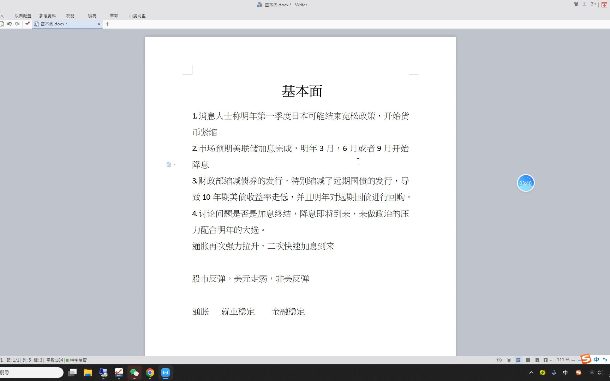Click the zoom out minus button
This screenshot has height=381, width=610.
[x=573, y=360]
